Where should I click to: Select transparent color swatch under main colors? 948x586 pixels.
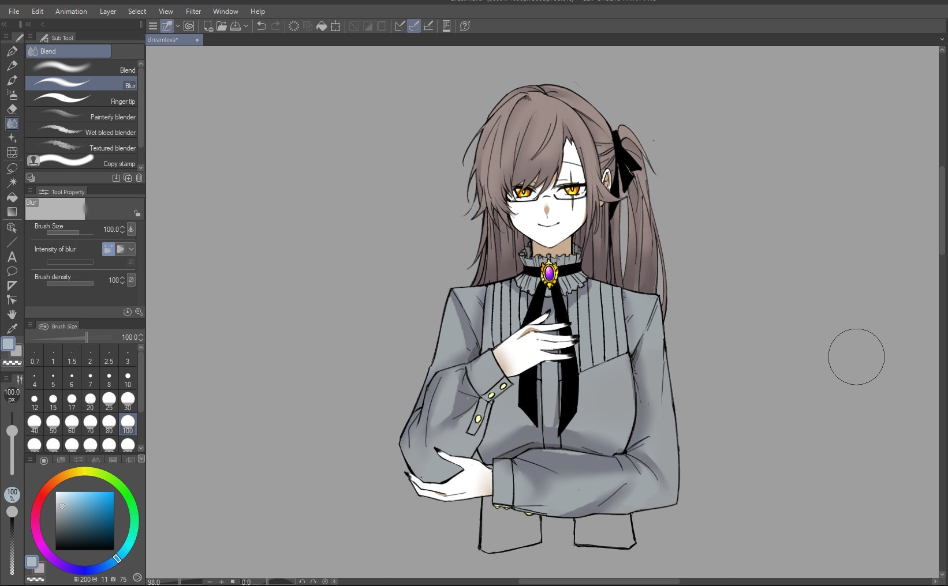[x=12, y=363]
